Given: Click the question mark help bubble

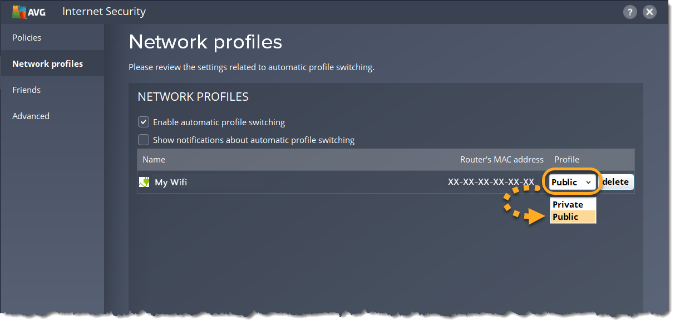Looking at the screenshot, I should pyautogui.click(x=630, y=11).
